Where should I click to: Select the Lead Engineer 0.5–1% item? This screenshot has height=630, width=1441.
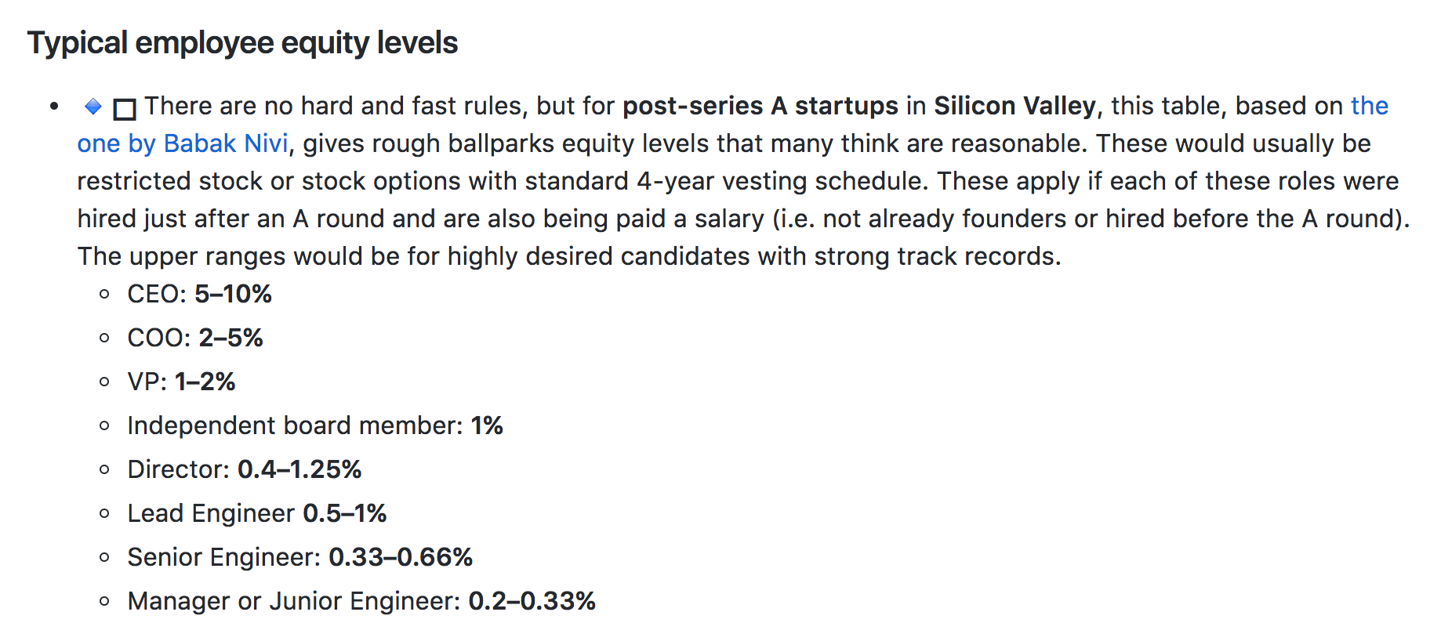257,513
